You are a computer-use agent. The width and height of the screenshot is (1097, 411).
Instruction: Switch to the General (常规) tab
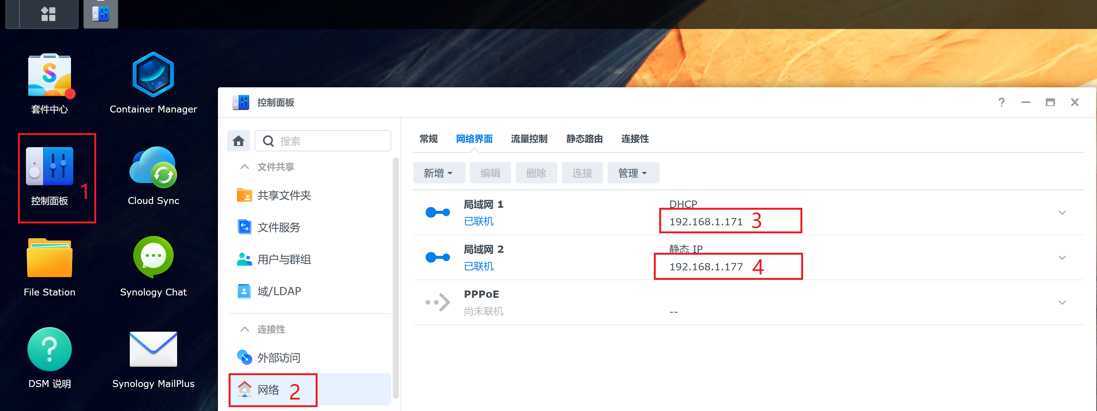click(428, 139)
